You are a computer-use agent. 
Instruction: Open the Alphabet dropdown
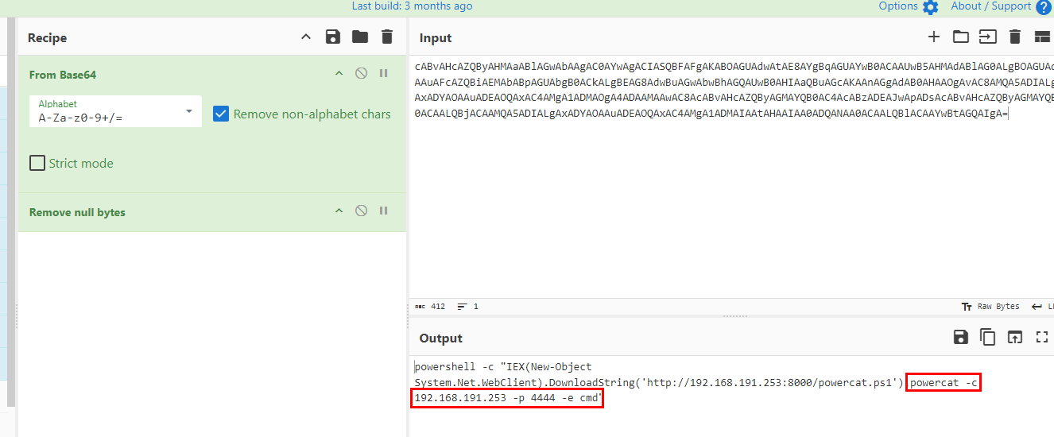click(x=115, y=112)
